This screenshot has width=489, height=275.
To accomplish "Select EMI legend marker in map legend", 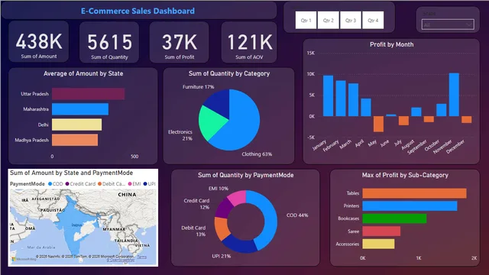I will [x=130, y=184].
